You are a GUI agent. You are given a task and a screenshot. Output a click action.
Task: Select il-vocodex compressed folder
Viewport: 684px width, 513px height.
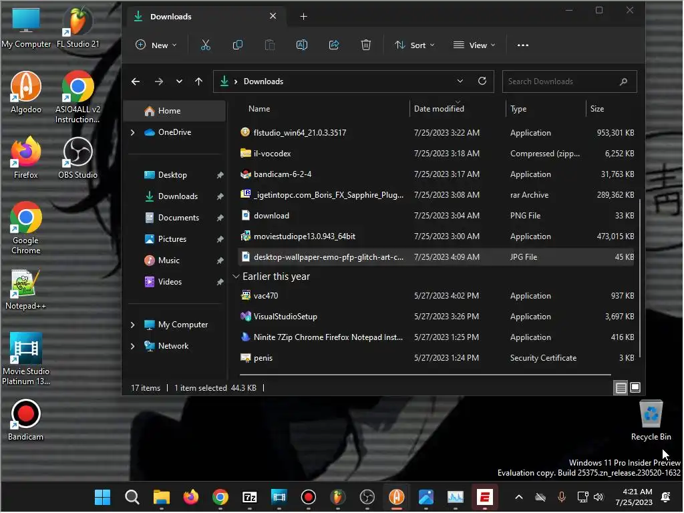pyautogui.click(x=437, y=154)
